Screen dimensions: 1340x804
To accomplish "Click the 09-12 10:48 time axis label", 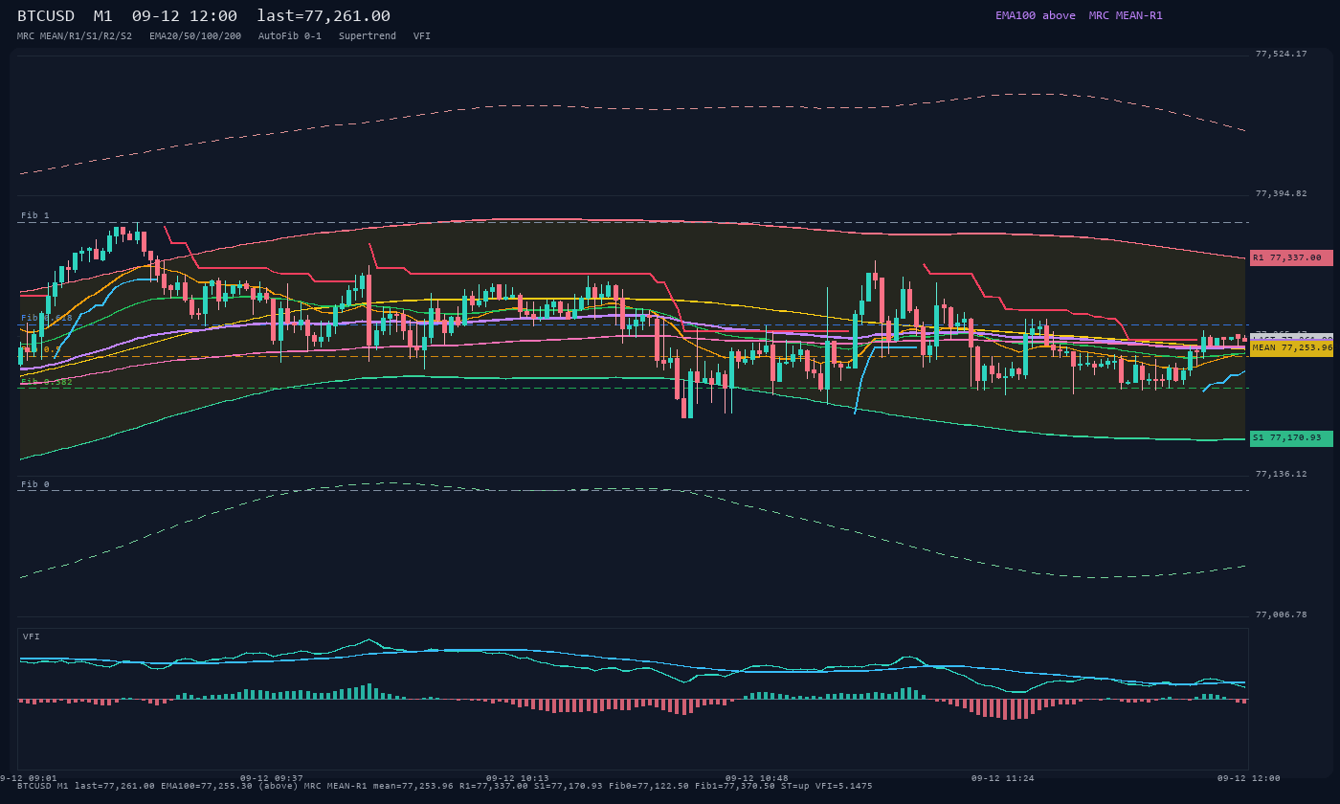I will (756, 778).
